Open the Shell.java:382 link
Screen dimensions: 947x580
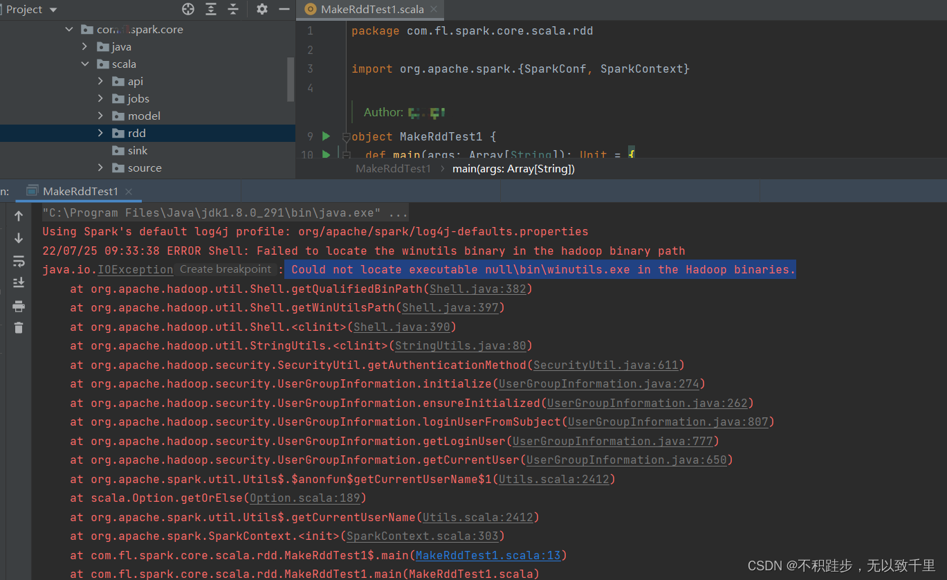tap(478, 289)
